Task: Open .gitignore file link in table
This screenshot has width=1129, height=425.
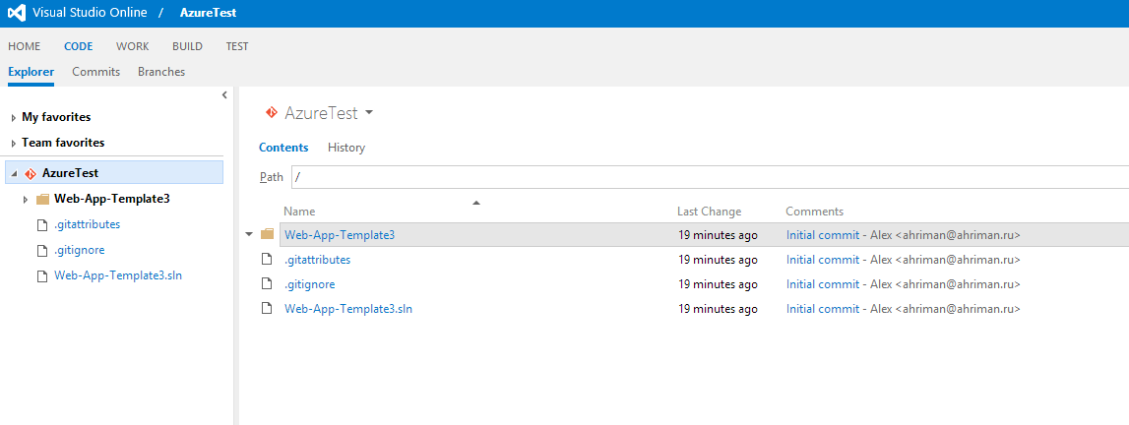Action: [310, 284]
